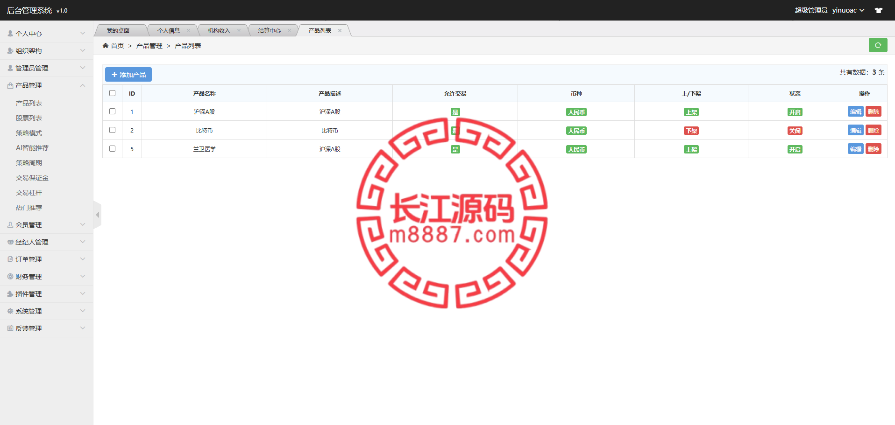Open AI智能推荐 in the sidebar
895x425 pixels.
coord(32,148)
